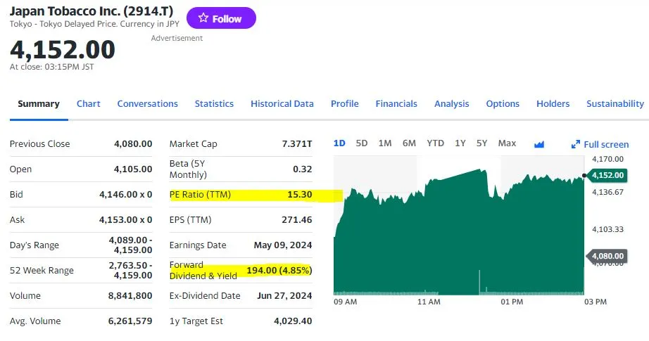
Task: Click the Japan Tobacco Inc. (2914.T) title
Action: pyautogui.click(x=92, y=11)
